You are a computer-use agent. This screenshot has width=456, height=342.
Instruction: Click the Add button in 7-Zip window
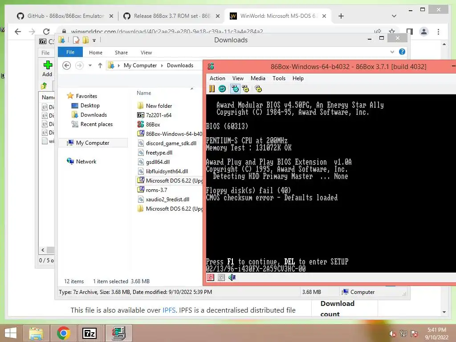[x=47, y=69]
